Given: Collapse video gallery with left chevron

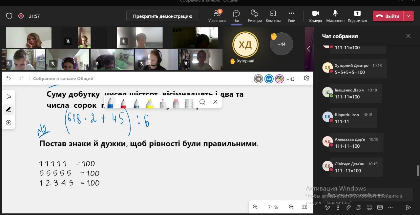Looking at the screenshot, I should pos(308,49).
